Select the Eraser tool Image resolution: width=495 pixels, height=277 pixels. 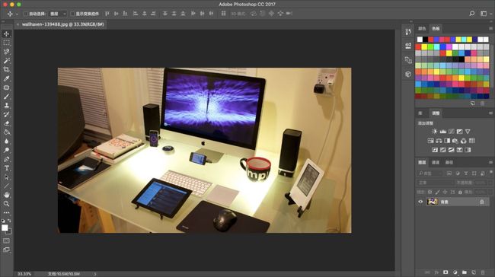coord(6,123)
